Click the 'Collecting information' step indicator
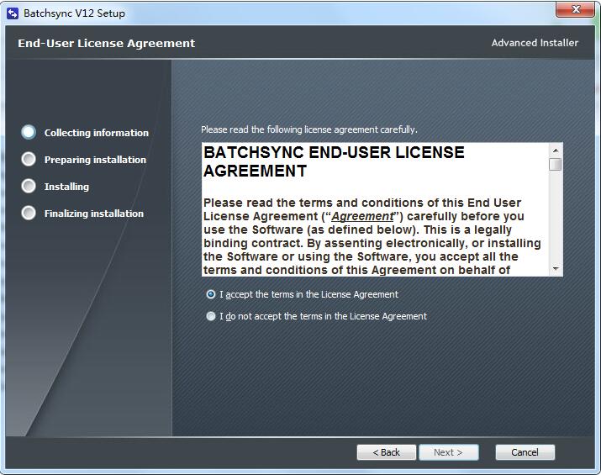 pos(29,132)
